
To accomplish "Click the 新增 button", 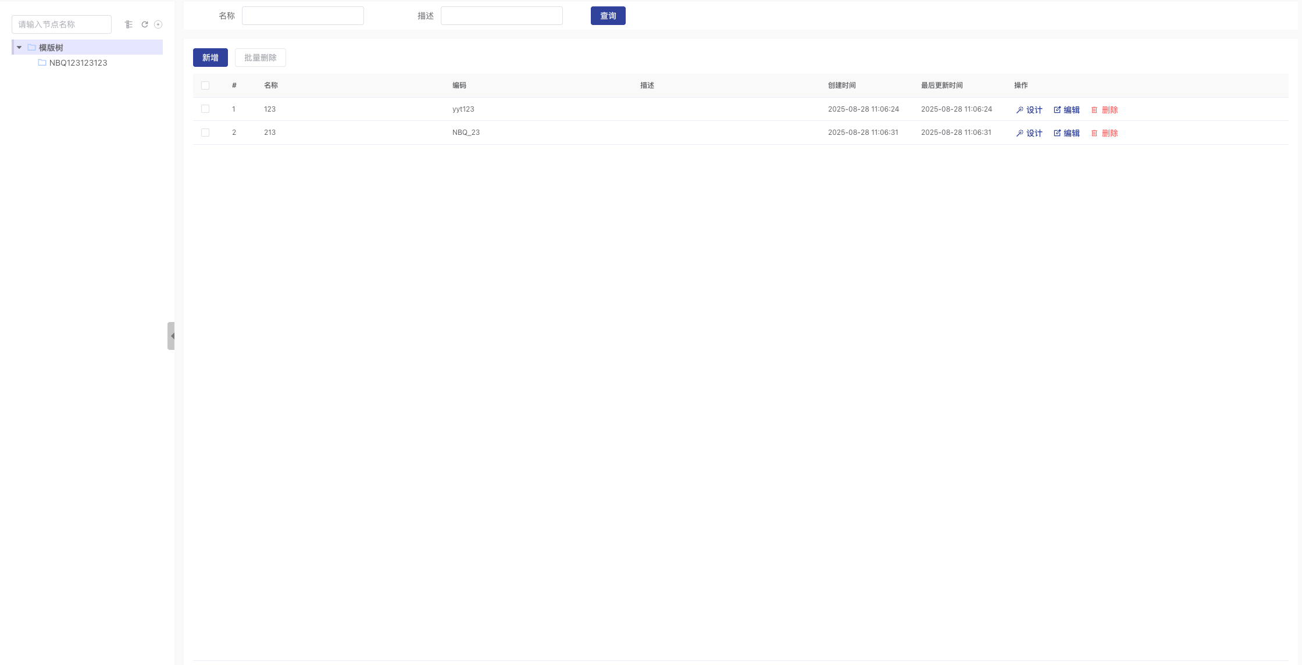I will click(211, 58).
